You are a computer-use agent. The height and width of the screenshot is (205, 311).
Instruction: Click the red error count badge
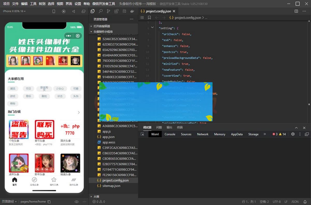click(x=275, y=134)
